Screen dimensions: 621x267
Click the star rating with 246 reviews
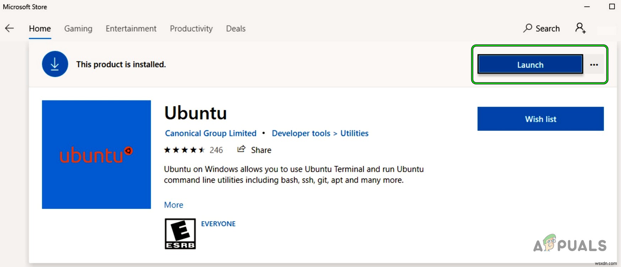(185, 150)
